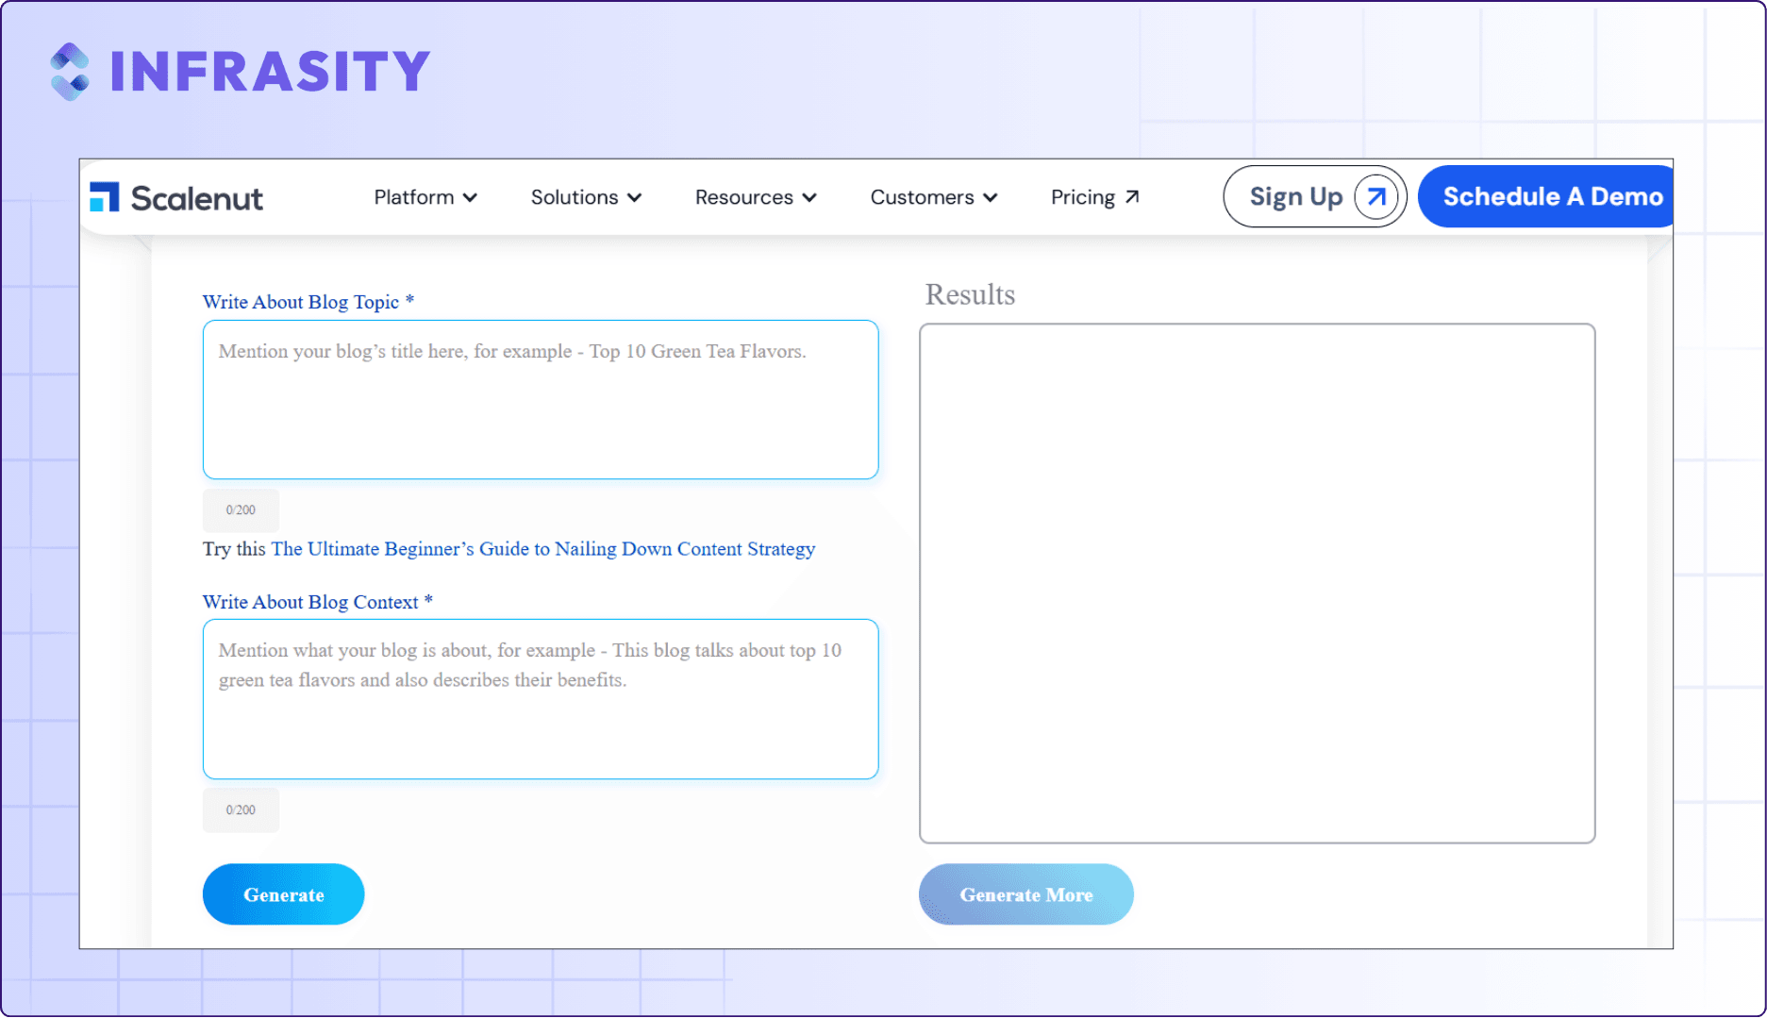Viewport: 1767px width, 1018px height.
Task: Click the Blog Context 0/200 counter
Action: (x=241, y=810)
